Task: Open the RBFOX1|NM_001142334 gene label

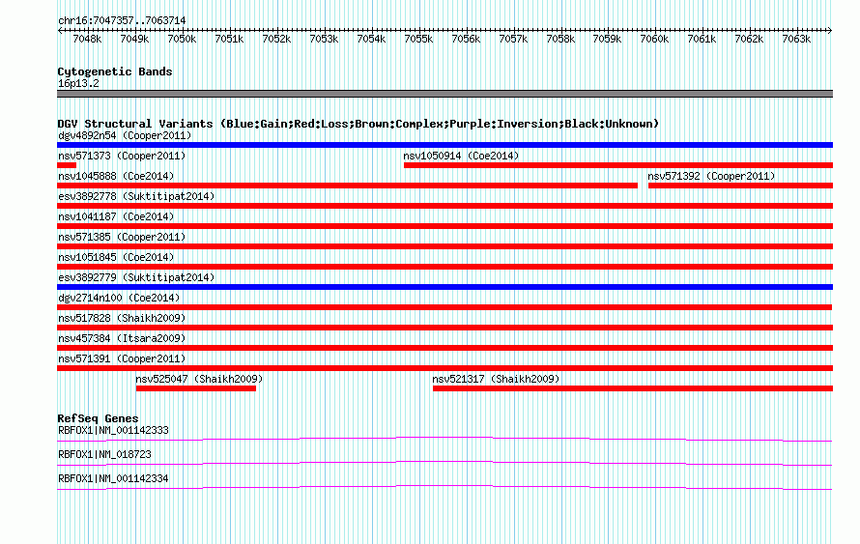Action: click(x=113, y=478)
